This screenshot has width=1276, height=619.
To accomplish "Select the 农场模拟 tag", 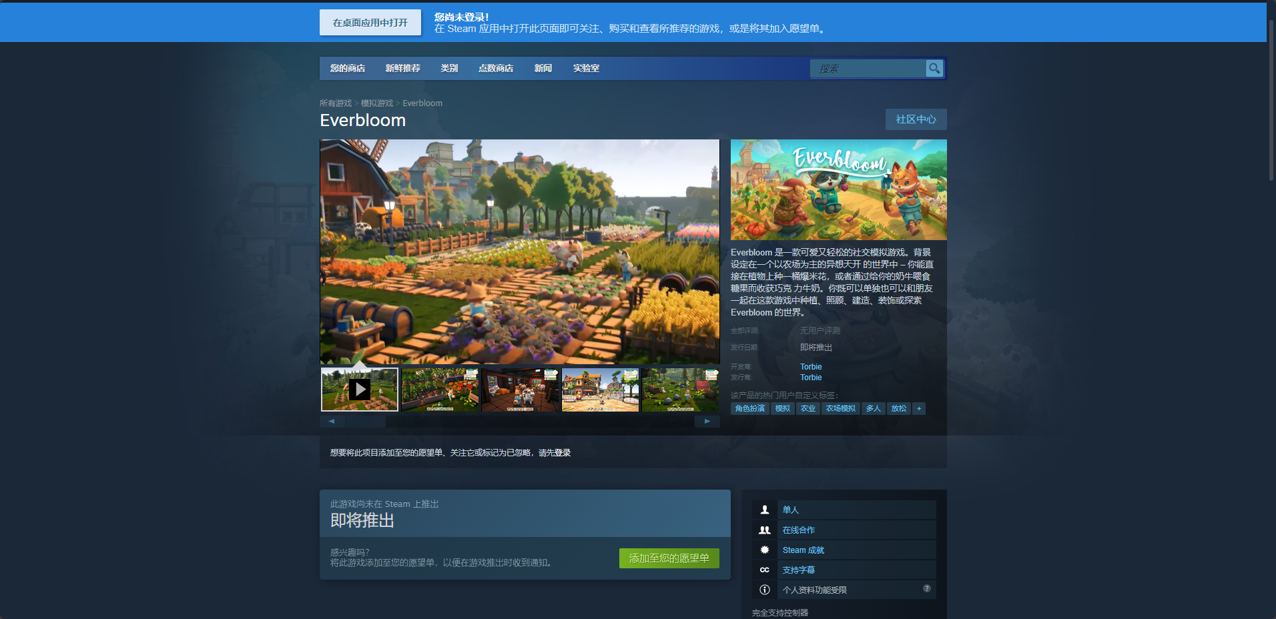I will [x=841, y=408].
